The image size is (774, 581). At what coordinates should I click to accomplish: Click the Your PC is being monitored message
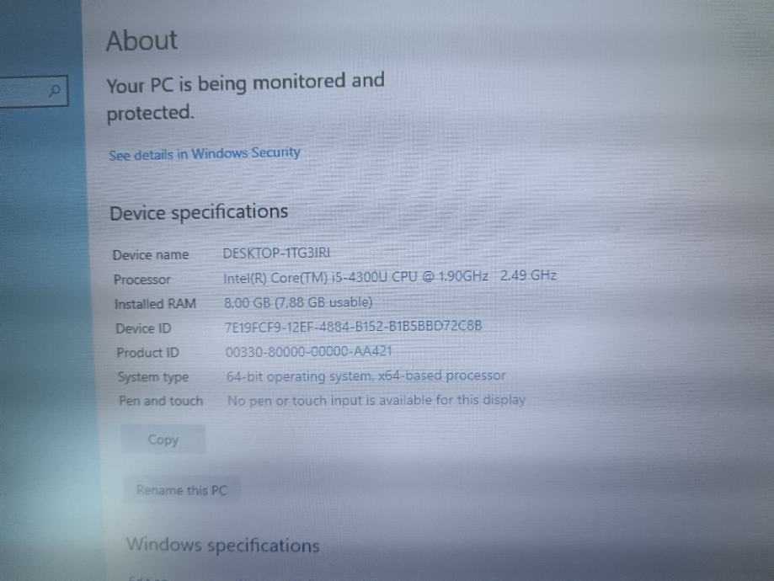(x=245, y=97)
